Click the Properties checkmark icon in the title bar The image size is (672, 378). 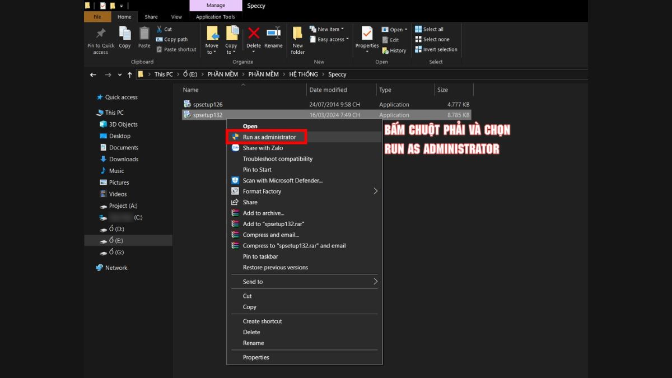102,6
